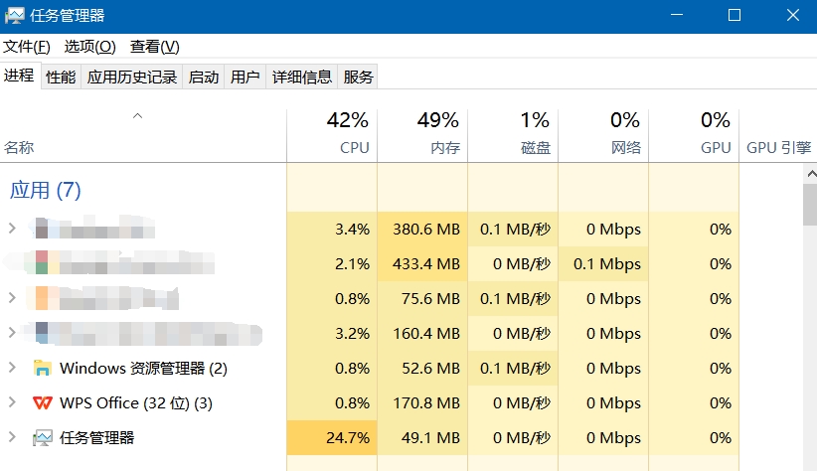Switch to the 应用历史记录 tab
Viewport: 817px width, 471px height.
[131, 77]
